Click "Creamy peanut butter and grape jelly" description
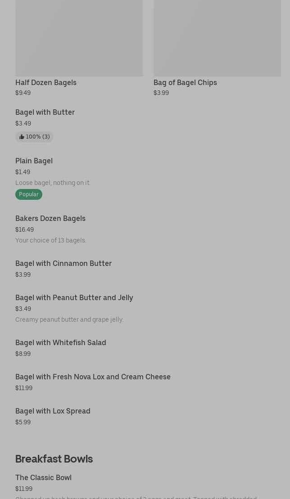This screenshot has height=499, width=290. 69,319
